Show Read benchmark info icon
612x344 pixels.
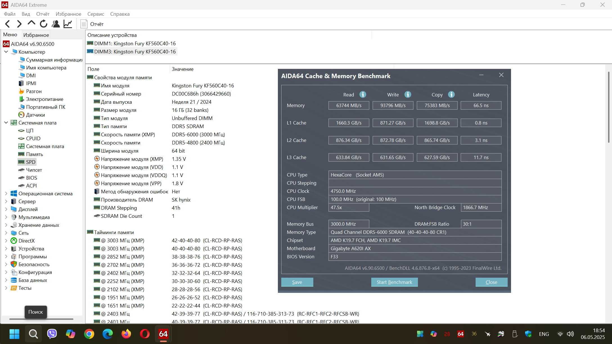coord(363,94)
